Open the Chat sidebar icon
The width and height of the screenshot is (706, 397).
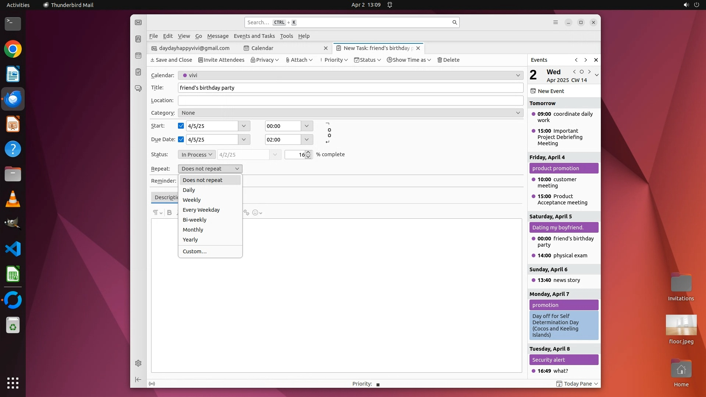pos(138,89)
